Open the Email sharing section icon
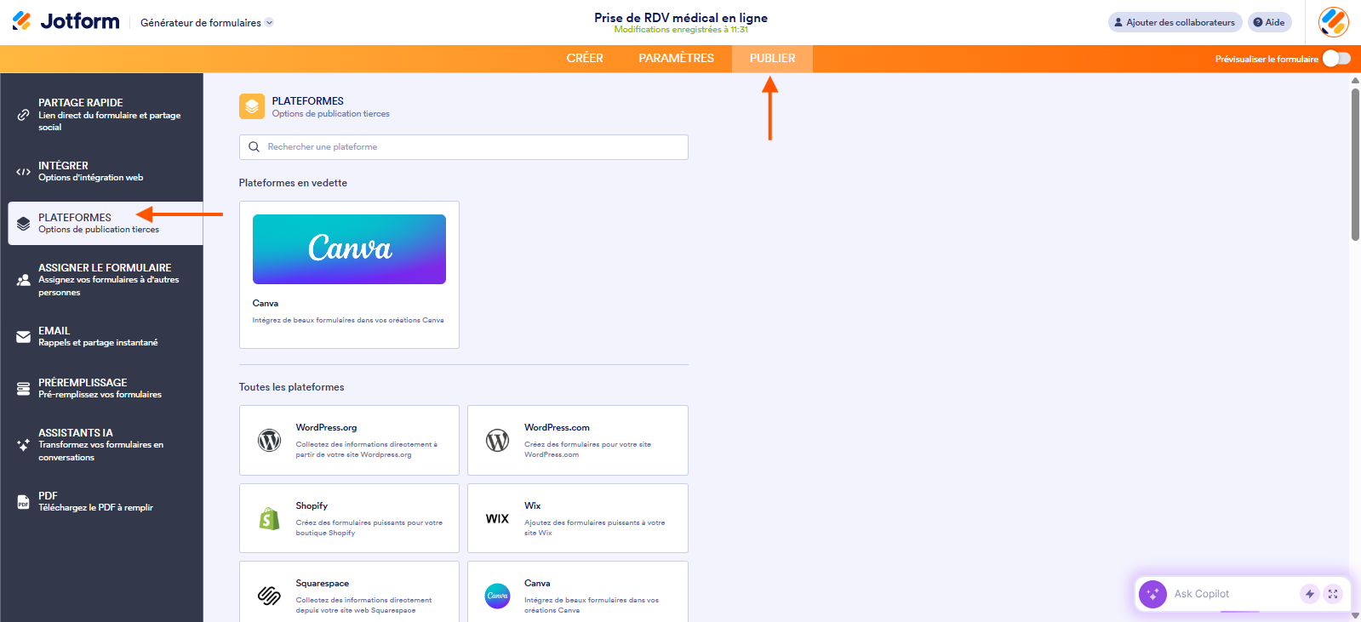 (x=22, y=336)
